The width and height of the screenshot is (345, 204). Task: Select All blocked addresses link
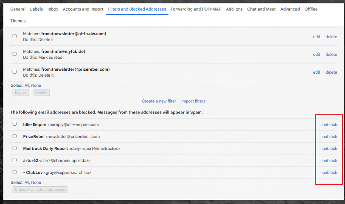[x=27, y=182]
